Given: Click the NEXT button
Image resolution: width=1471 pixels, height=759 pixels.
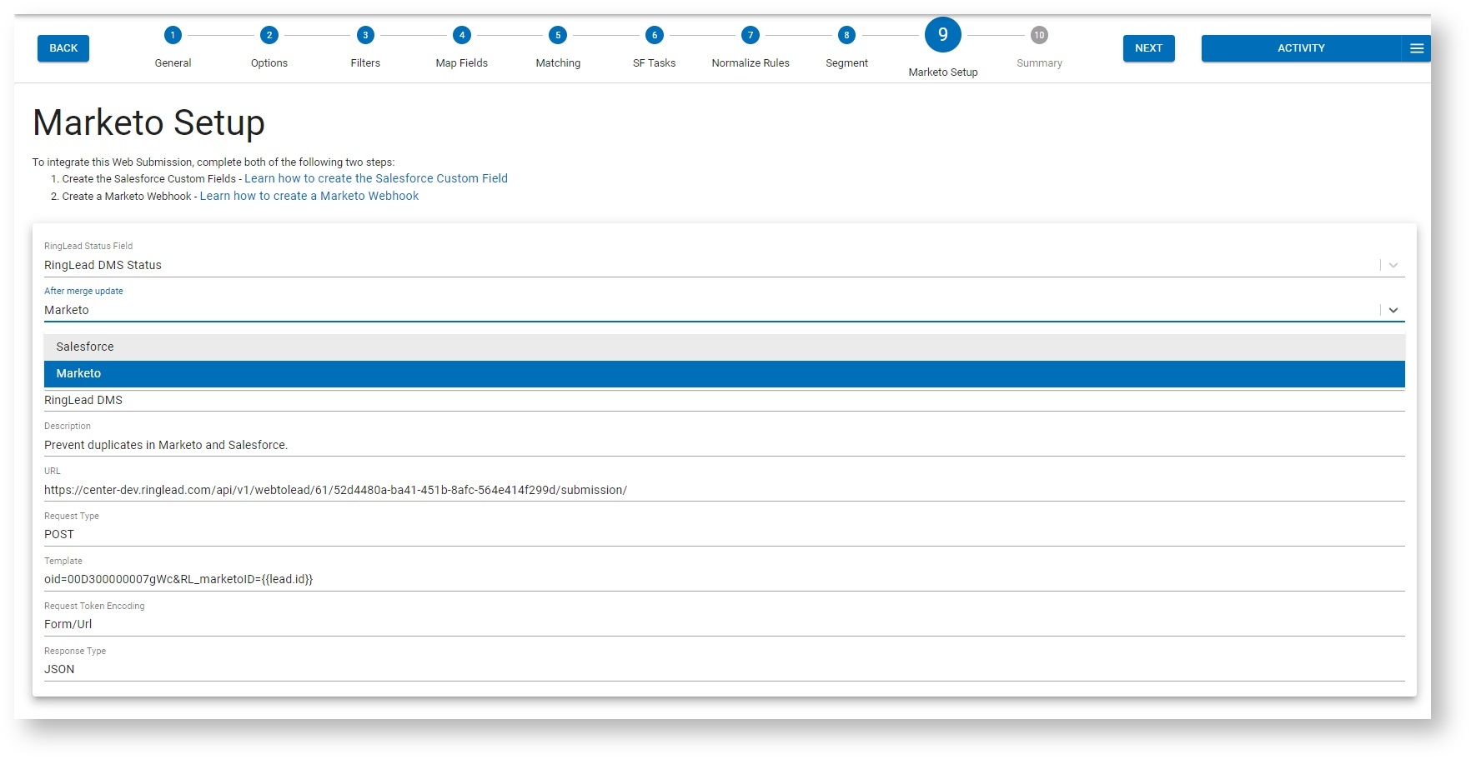Looking at the screenshot, I should [1148, 47].
